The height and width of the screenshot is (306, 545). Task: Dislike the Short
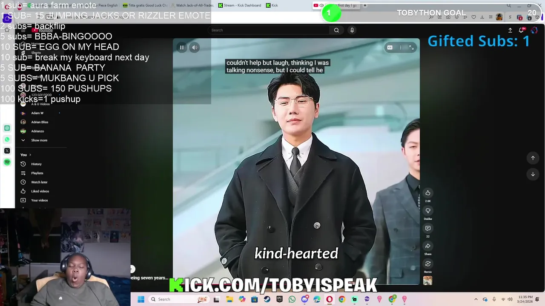(428, 211)
